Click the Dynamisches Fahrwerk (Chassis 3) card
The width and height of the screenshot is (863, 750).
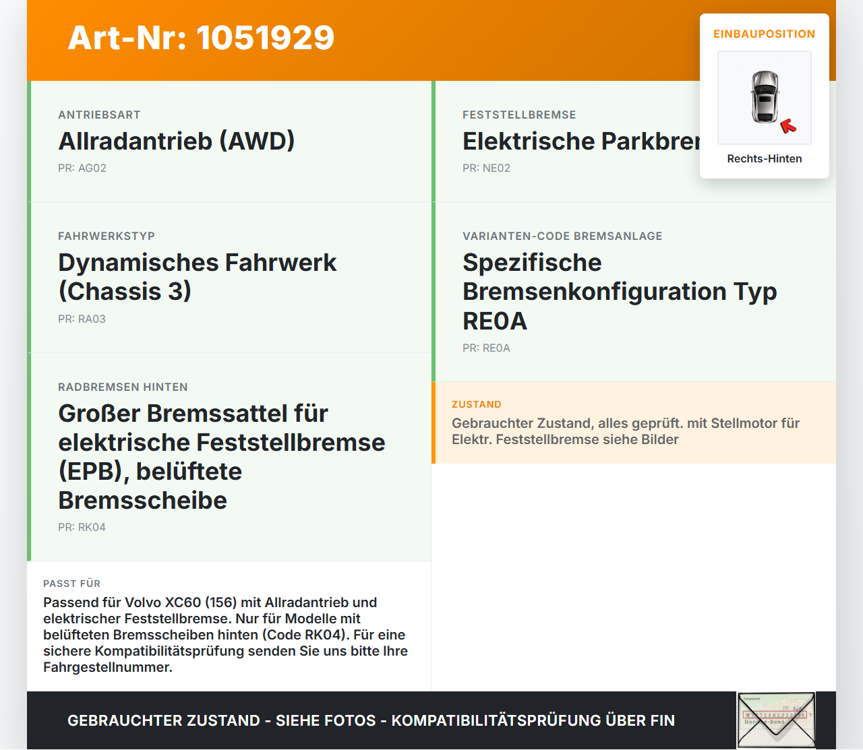click(229, 278)
